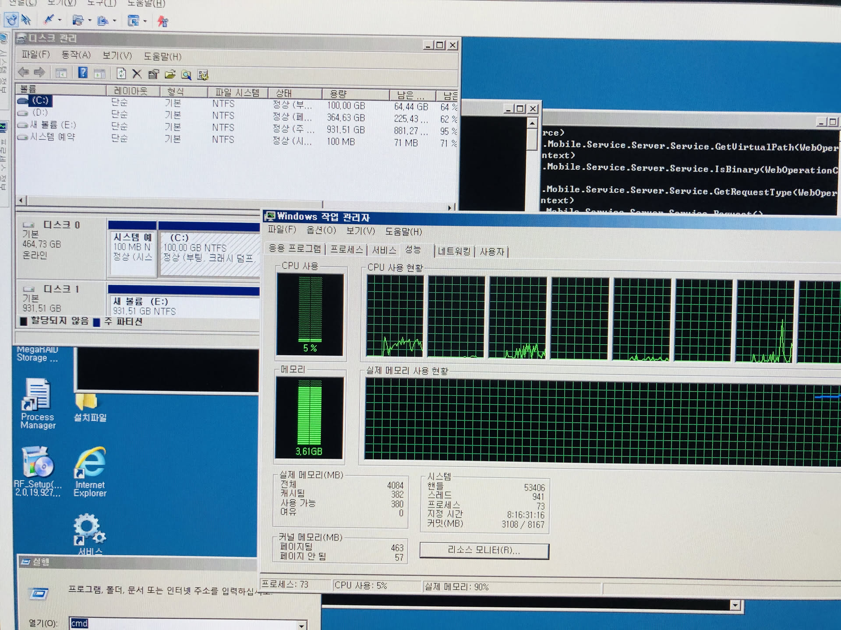Expand the Run dialog open combo box
This screenshot has width=841, height=630.
pos(301,625)
